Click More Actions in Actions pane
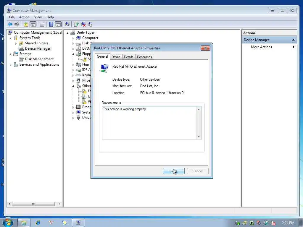Screen dimensions: 303x227 pos(261,47)
